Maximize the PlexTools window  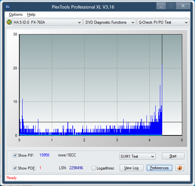point(171,6)
